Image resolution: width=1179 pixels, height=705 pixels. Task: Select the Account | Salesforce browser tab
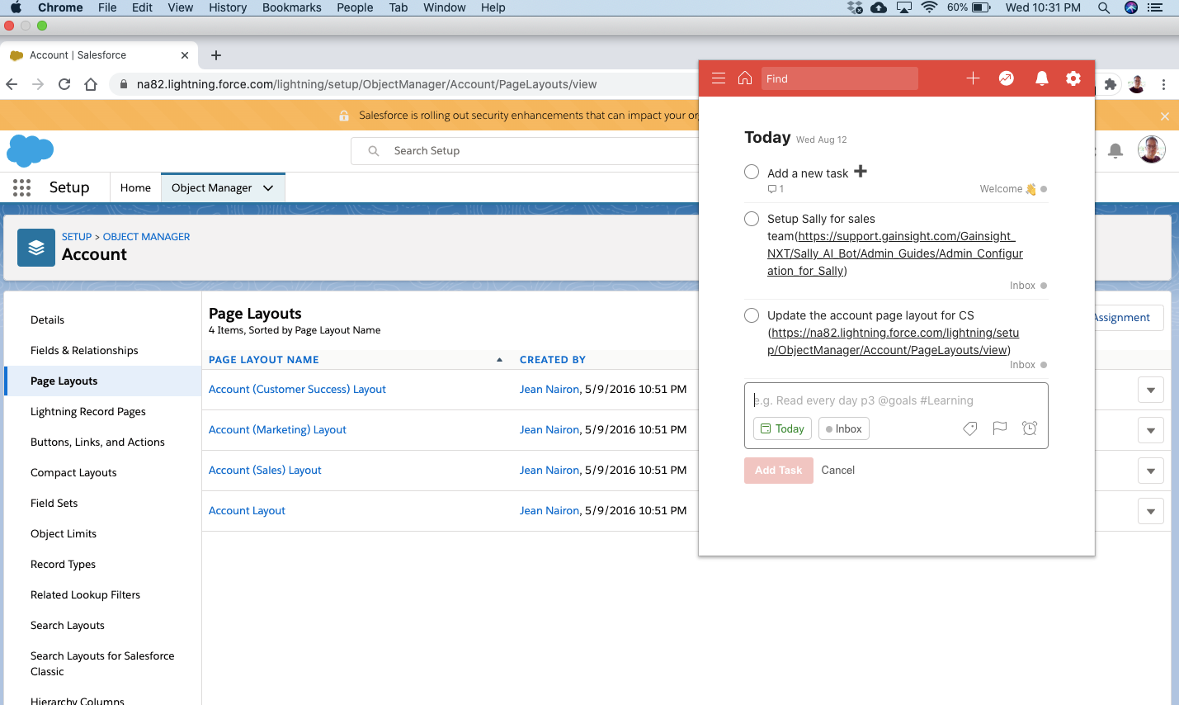click(x=99, y=55)
